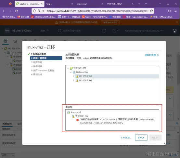Click BACK in migrate dialog
Viewport: 180px width, 158px height.
tap(141, 138)
